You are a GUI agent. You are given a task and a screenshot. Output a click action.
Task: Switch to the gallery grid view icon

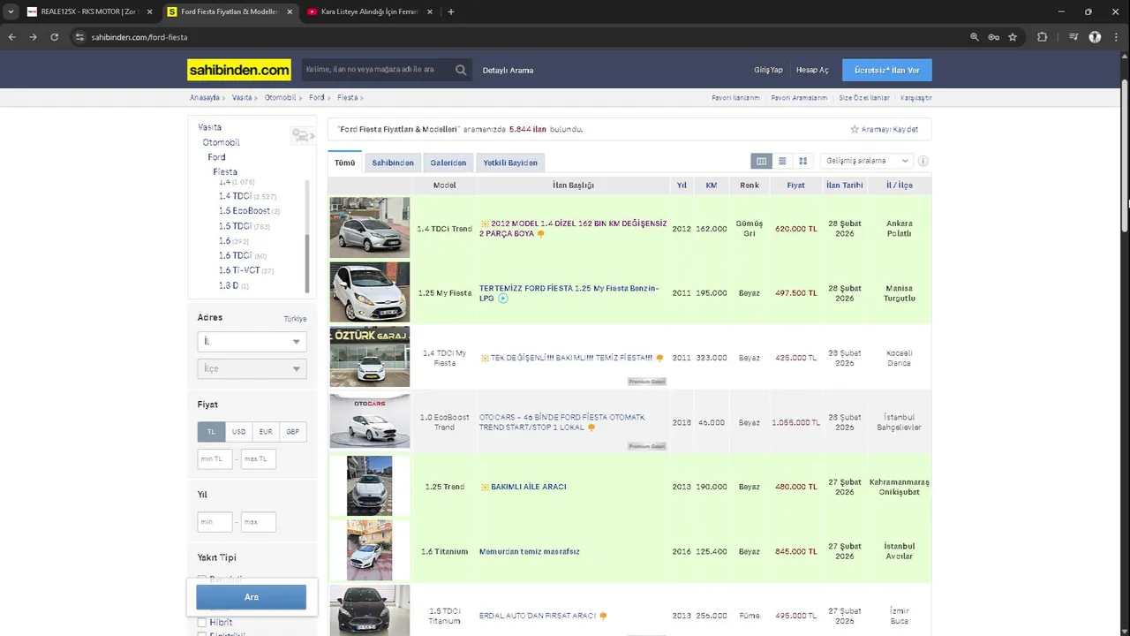pos(802,161)
